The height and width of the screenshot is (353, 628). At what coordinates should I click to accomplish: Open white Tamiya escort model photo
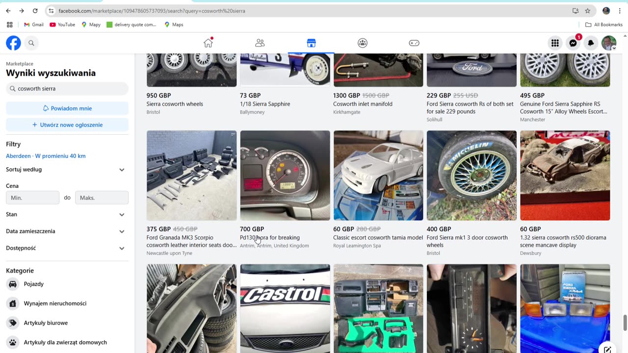click(x=378, y=176)
